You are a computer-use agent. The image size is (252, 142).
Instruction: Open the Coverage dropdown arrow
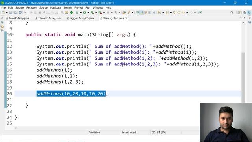(96, 13)
